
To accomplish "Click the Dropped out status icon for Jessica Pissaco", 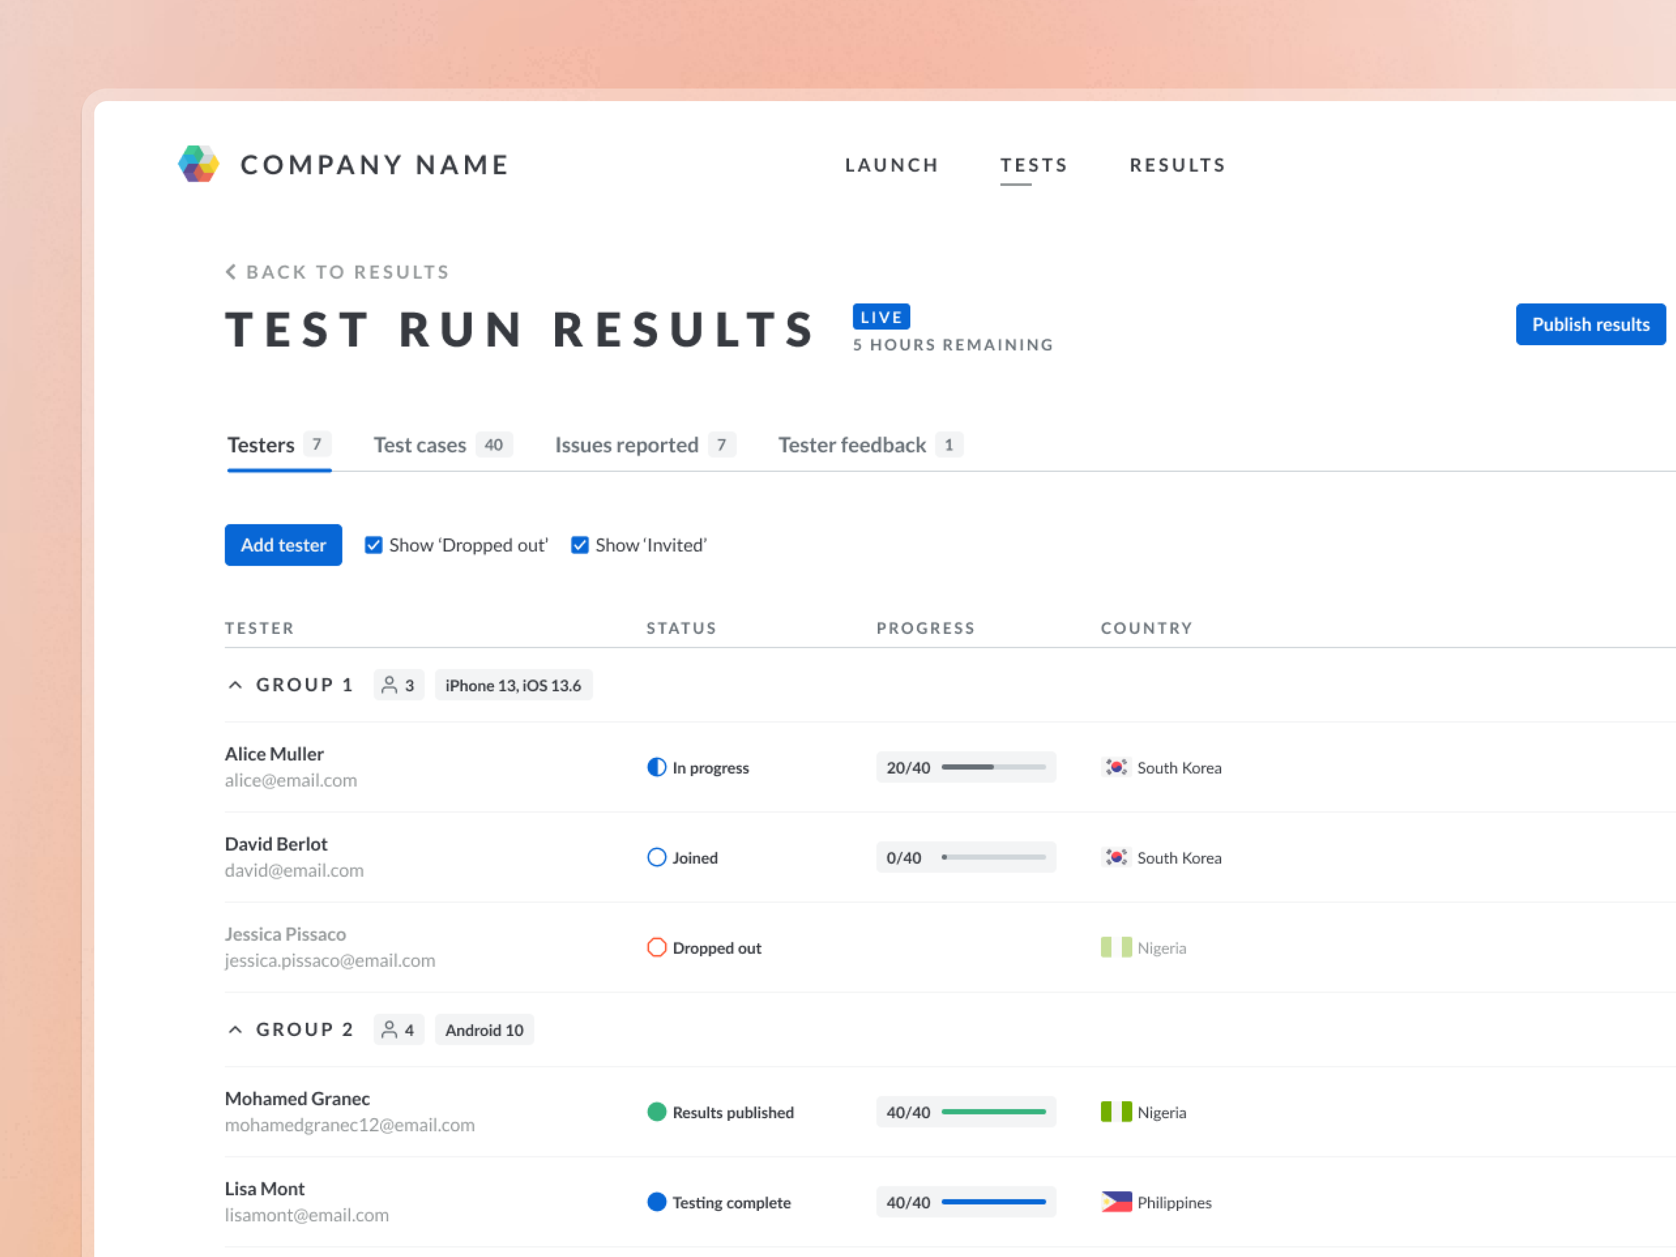I will 657,947.
